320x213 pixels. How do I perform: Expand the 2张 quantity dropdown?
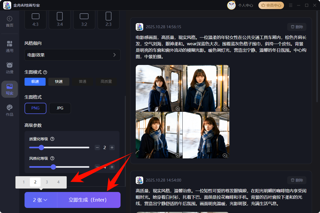tap(41, 200)
